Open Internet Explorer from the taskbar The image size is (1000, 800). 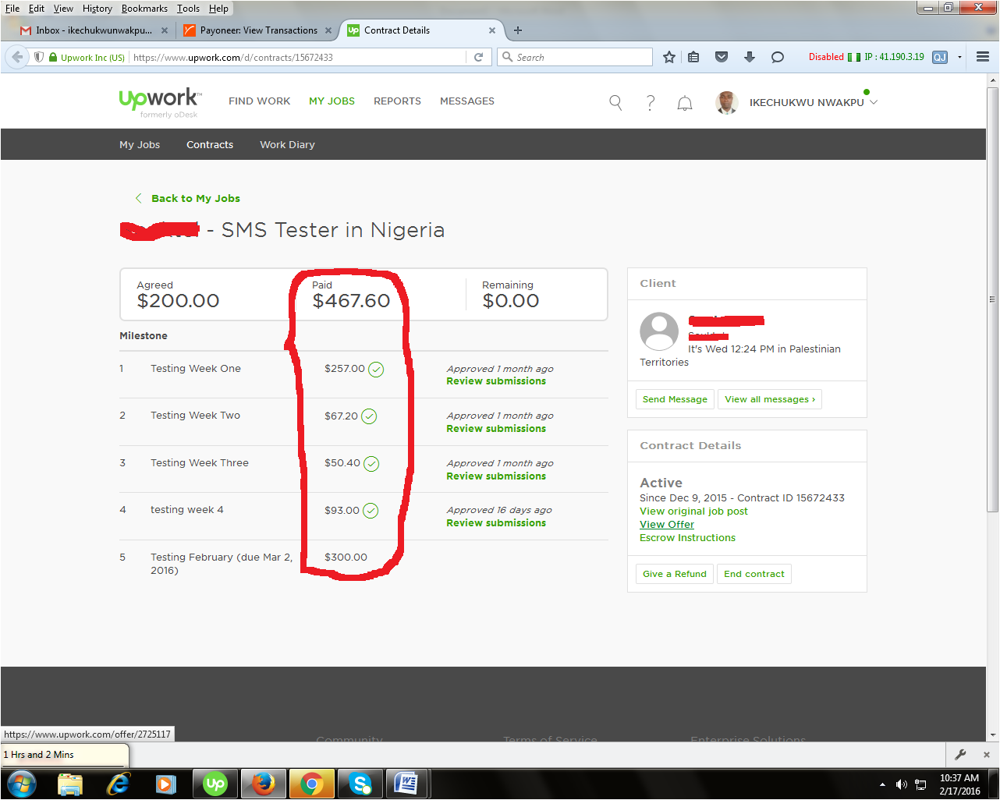point(119,784)
